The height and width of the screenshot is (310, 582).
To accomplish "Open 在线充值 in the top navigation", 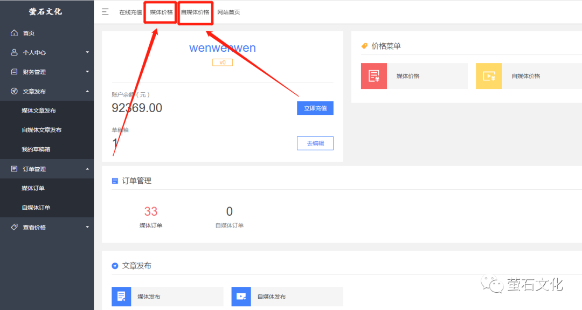I will [130, 12].
